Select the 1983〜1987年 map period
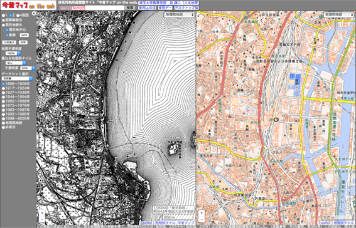The image size is (356, 228). (3, 110)
